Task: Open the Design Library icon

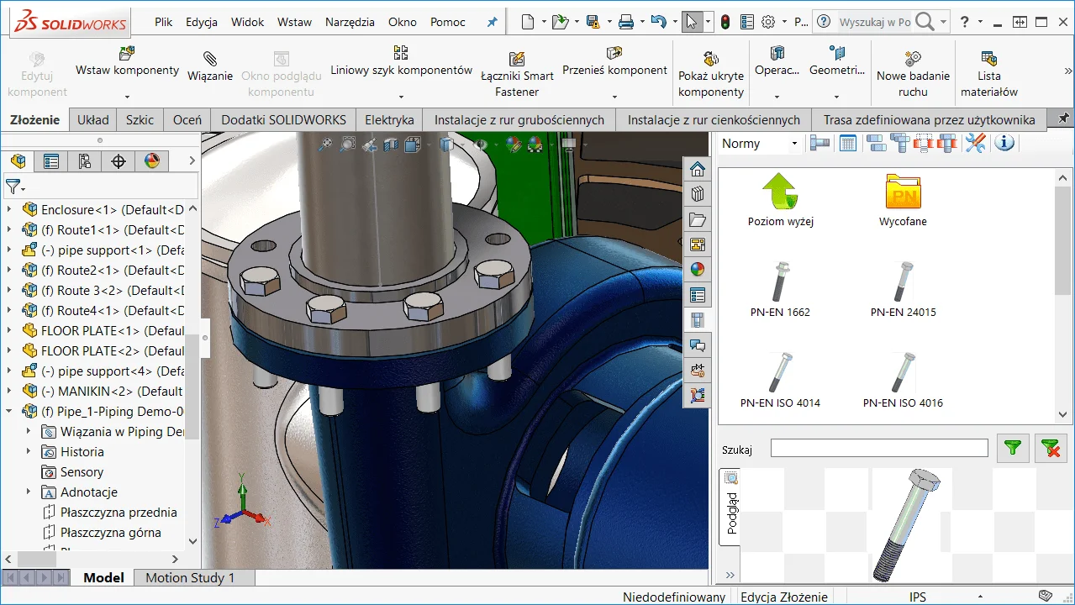Action: [x=697, y=195]
